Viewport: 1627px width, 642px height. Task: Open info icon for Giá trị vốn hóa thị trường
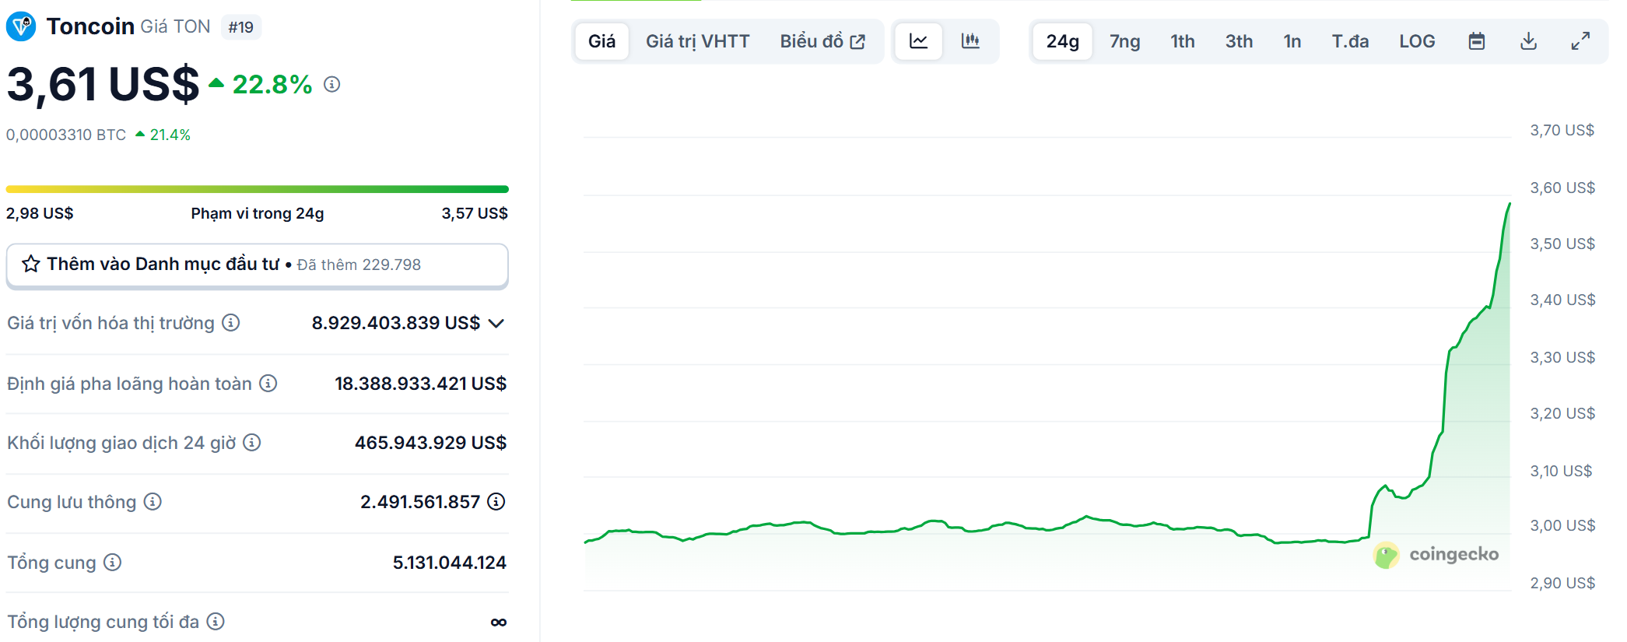pos(231,322)
